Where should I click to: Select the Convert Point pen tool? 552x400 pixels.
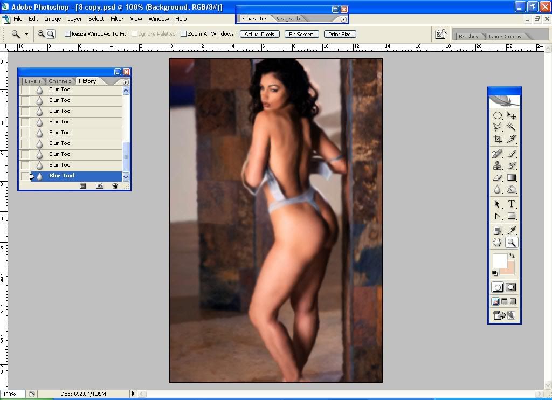pos(498,216)
